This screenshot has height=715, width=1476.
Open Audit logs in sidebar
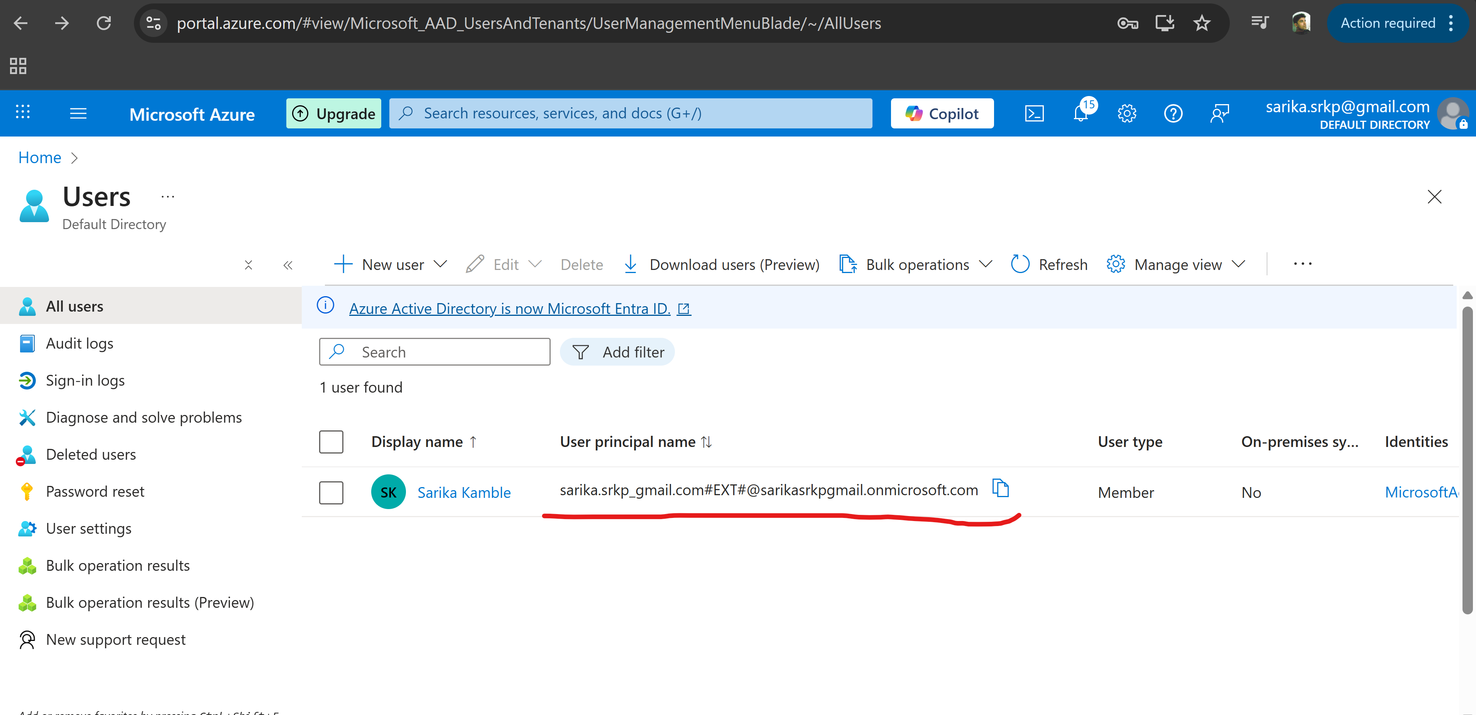(79, 344)
